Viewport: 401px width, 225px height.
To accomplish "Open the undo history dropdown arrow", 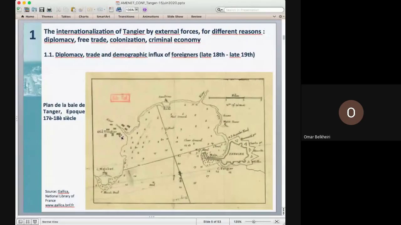I will [95, 10].
